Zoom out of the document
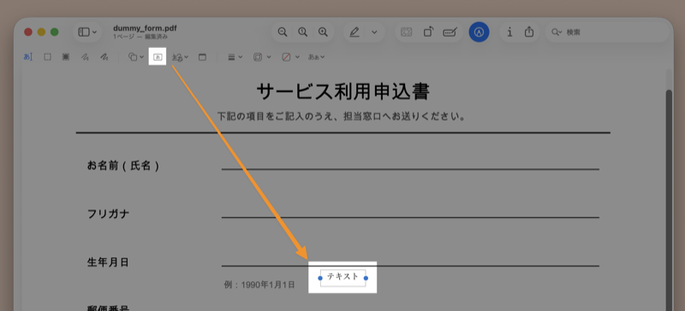The height and width of the screenshot is (311, 685). tap(283, 32)
